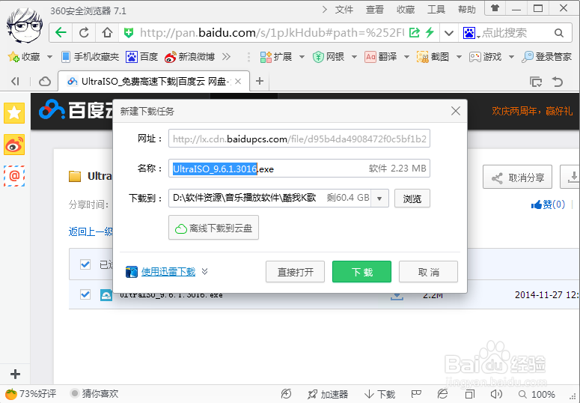Open Baidu paw search engine selector
Viewport: 580px width, 403px height.
point(470,33)
